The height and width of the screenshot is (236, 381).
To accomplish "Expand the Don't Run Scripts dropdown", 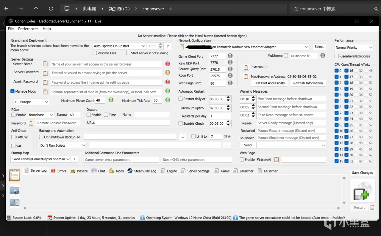I will (x=63, y=145).
